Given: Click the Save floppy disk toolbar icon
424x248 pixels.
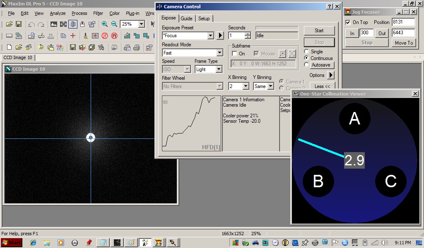Looking at the screenshot, I should click(19, 24).
